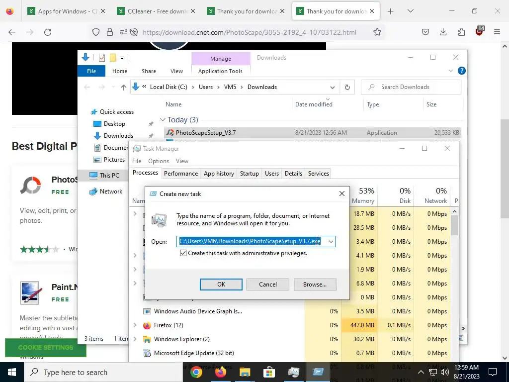Open the Firefox list all tabs chevron
The height and width of the screenshot is (382, 509).
[410, 11]
